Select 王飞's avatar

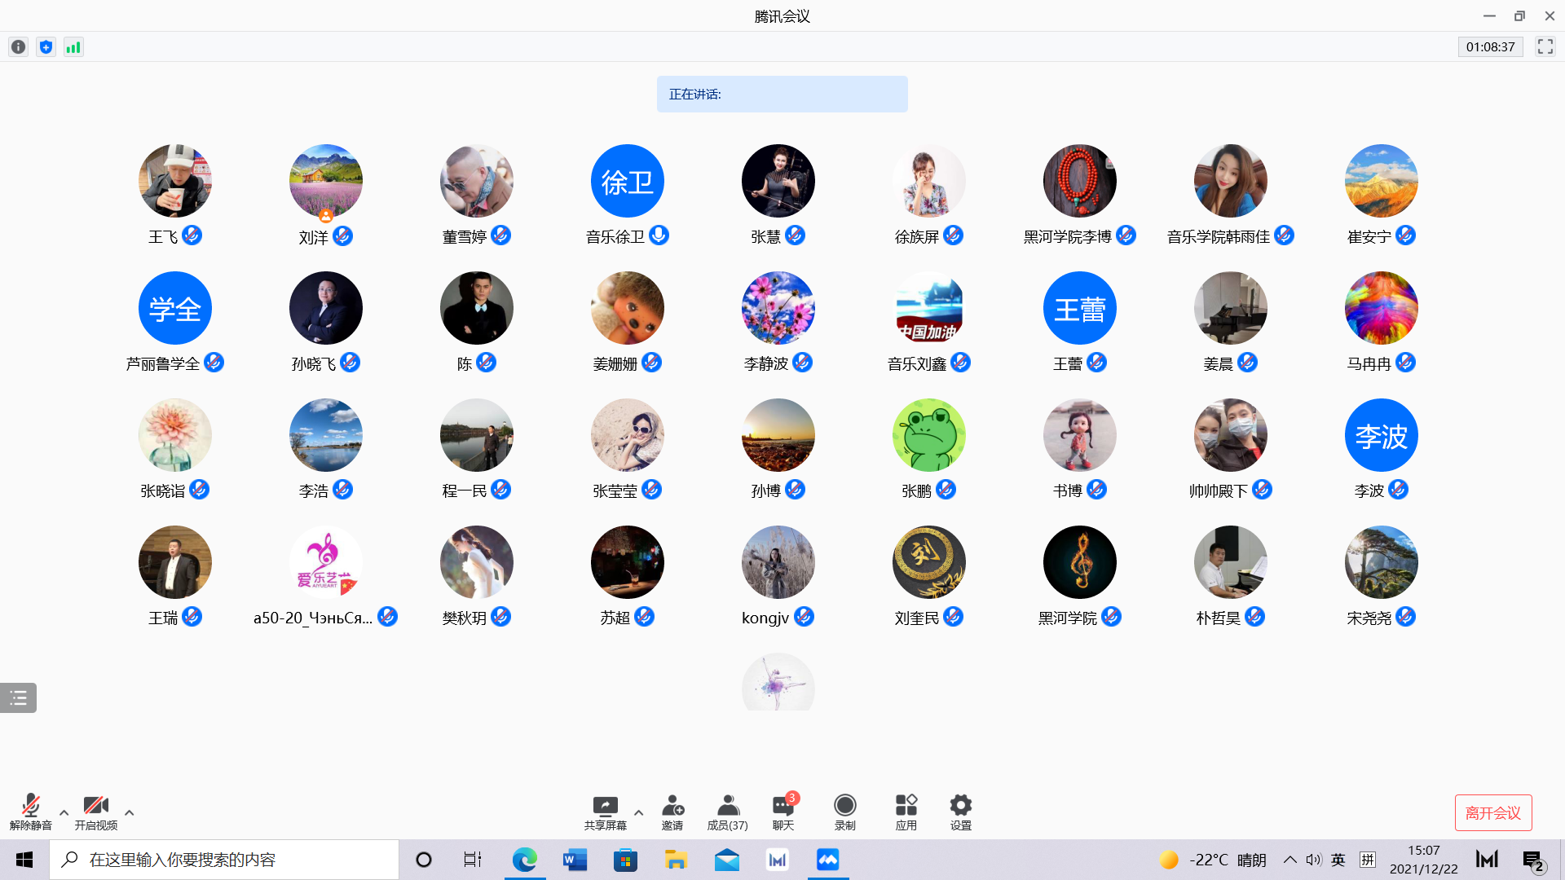click(175, 181)
